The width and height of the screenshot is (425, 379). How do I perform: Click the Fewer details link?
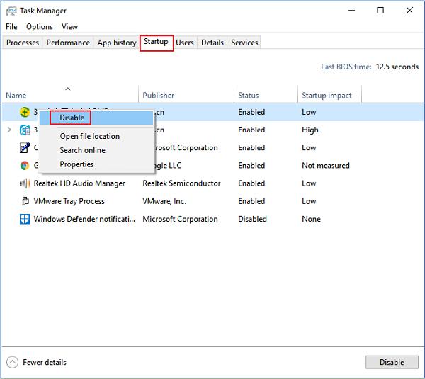[45, 362]
